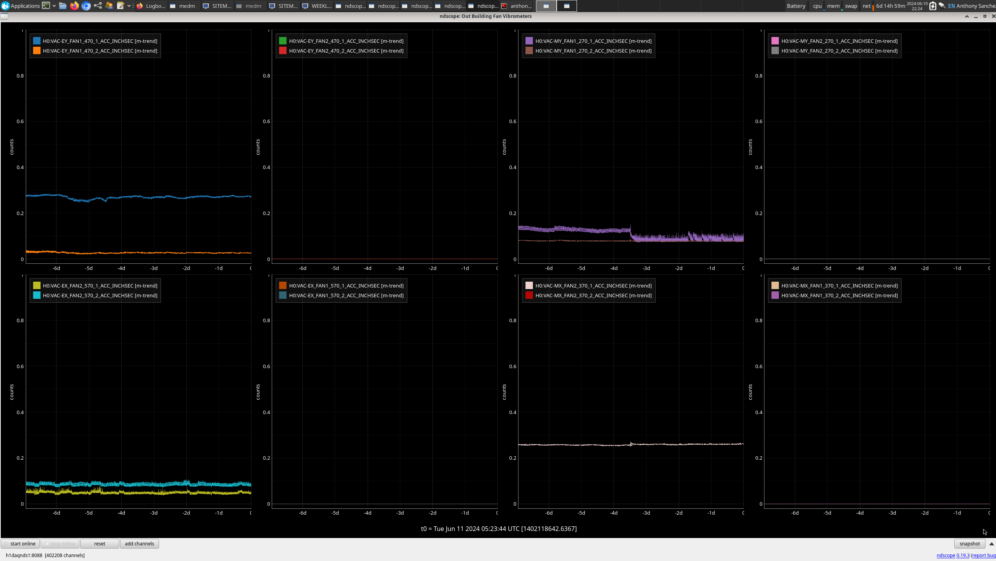Restore the dimmed medm taskbar window
The image size is (996, 561).
(x=251, y=6)
